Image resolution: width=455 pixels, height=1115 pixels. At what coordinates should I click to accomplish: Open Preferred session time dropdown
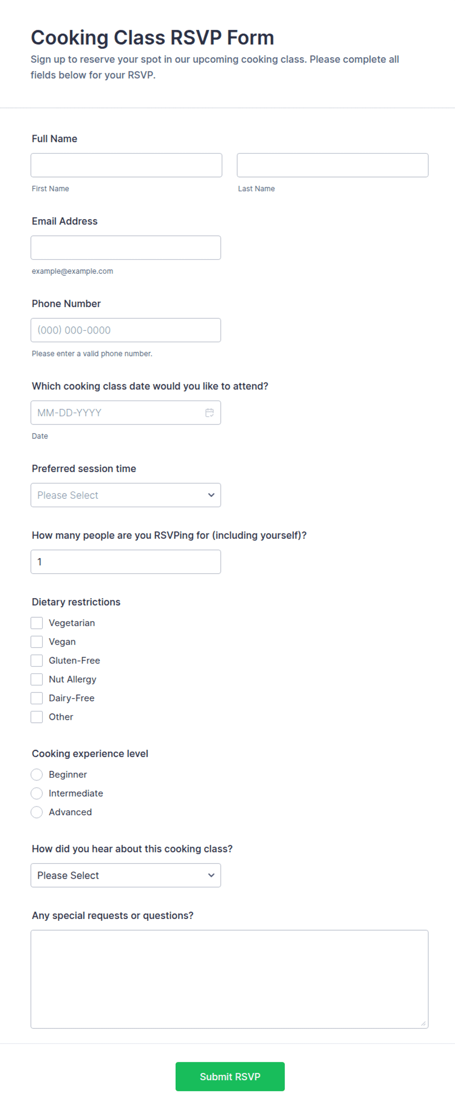point(126,495)
